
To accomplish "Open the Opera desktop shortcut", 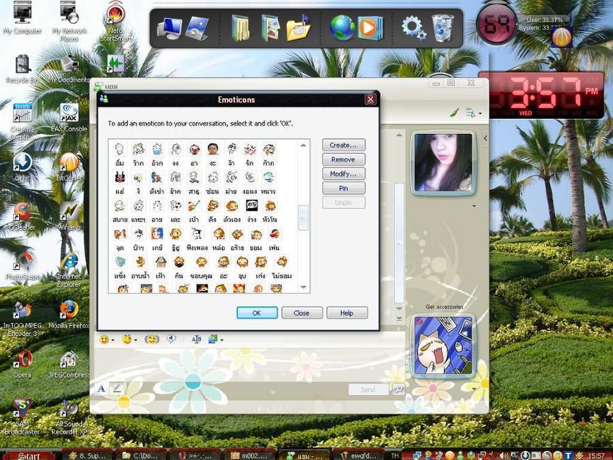I will click(x=22, y=364).
